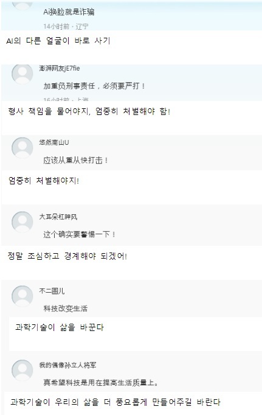This screenshot has height=415, width=262.
Task: Select comment text Ai换脸就是诈骗
Action: tap(69, 12)
